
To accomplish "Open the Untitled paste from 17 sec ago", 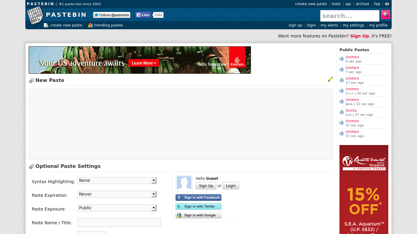I will (352, 78).
